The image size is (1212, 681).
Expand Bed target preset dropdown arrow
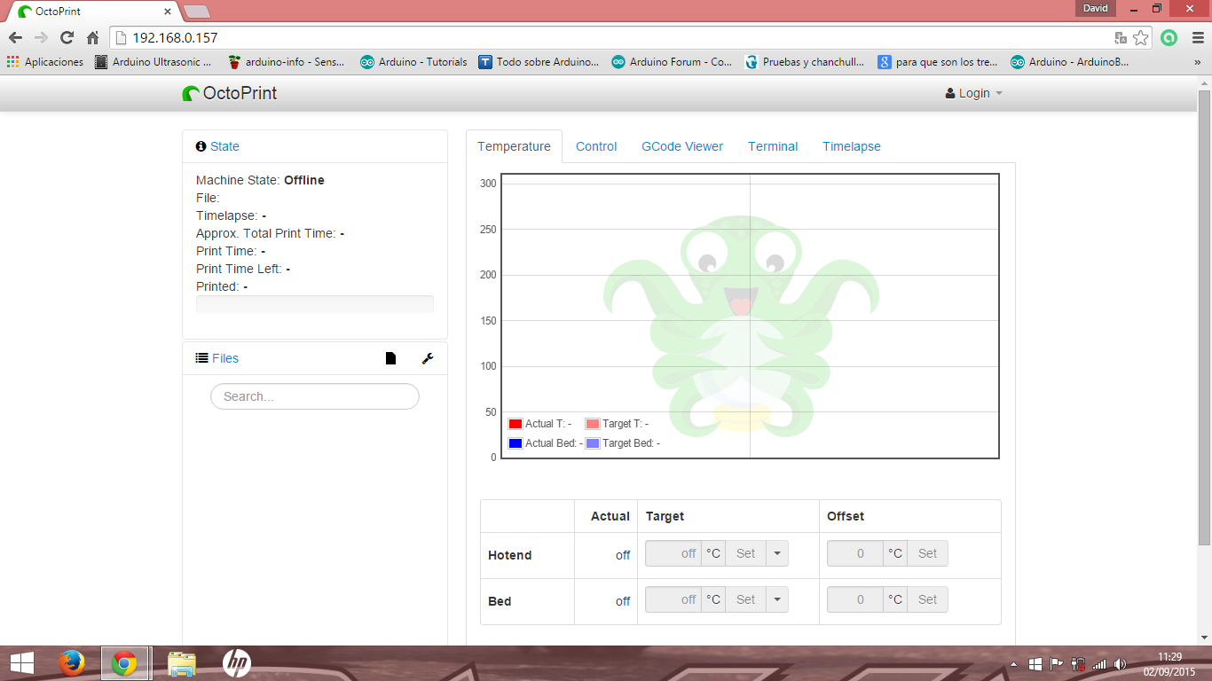coord(776,599)
